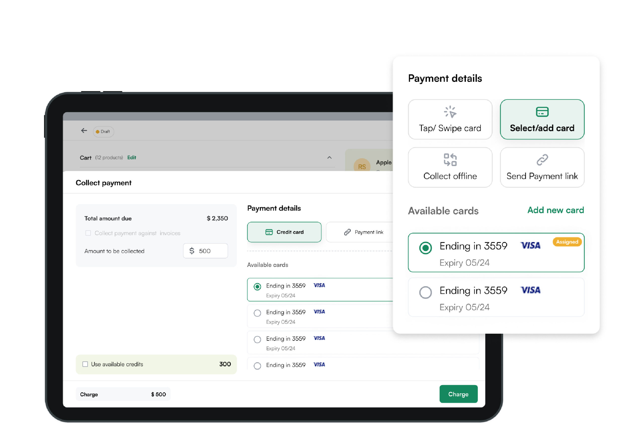Select second card radio in popup panel

click(425, 292)
